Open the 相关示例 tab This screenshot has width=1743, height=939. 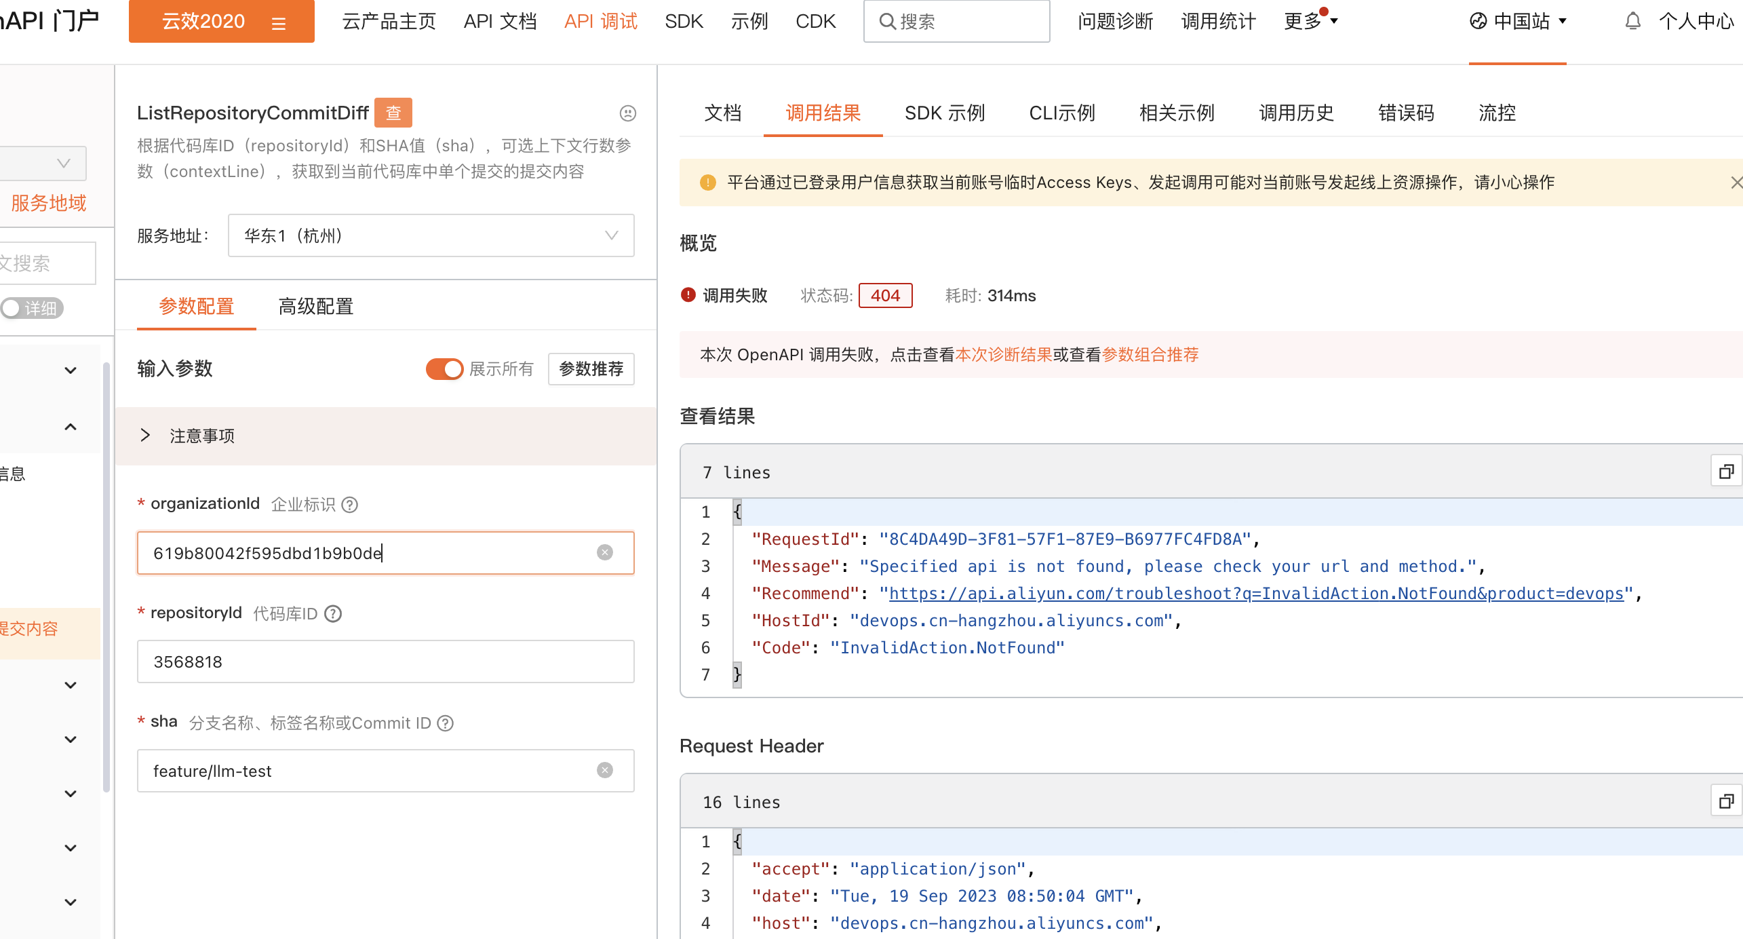point(1177,113)
